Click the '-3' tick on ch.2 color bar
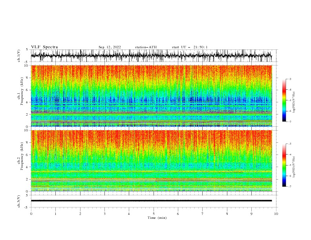311x240 pixels. [x=289, y=144]
